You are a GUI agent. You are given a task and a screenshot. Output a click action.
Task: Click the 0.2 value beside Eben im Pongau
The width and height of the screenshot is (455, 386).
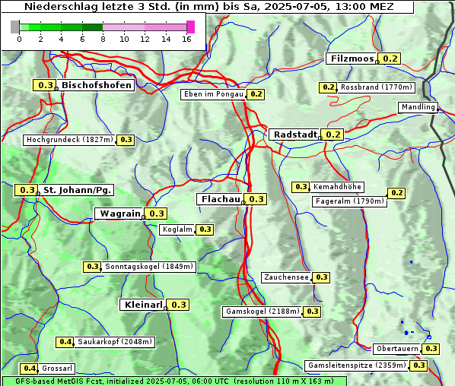tap(256, 94)
